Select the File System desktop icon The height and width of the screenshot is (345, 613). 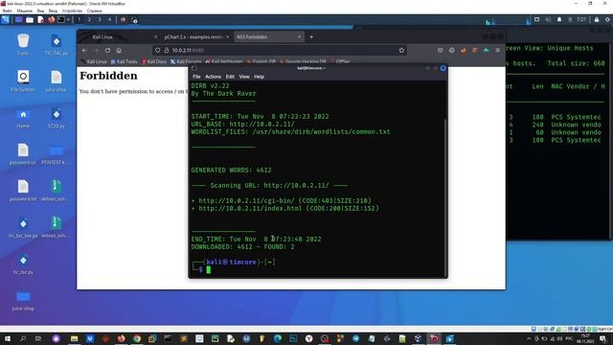tap(23, 80)
